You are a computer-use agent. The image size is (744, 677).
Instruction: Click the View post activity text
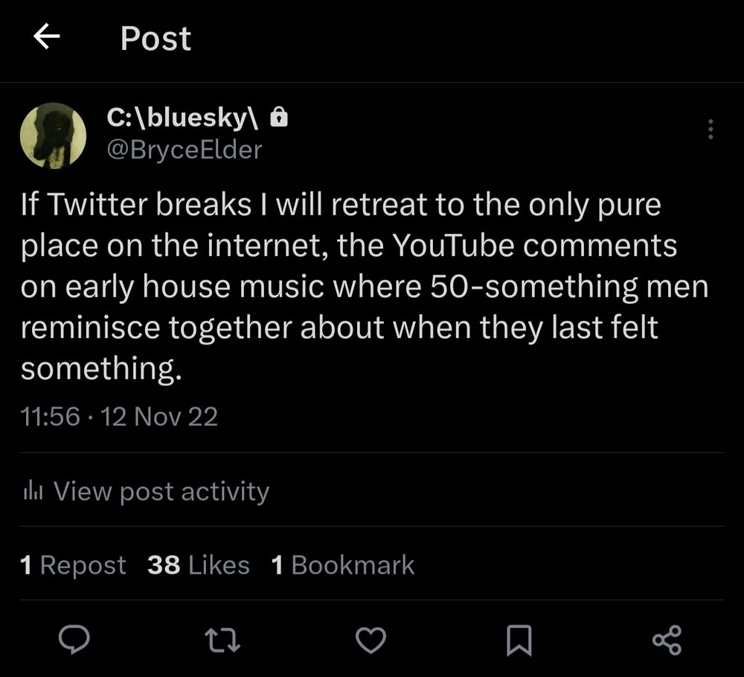point(161,491)
